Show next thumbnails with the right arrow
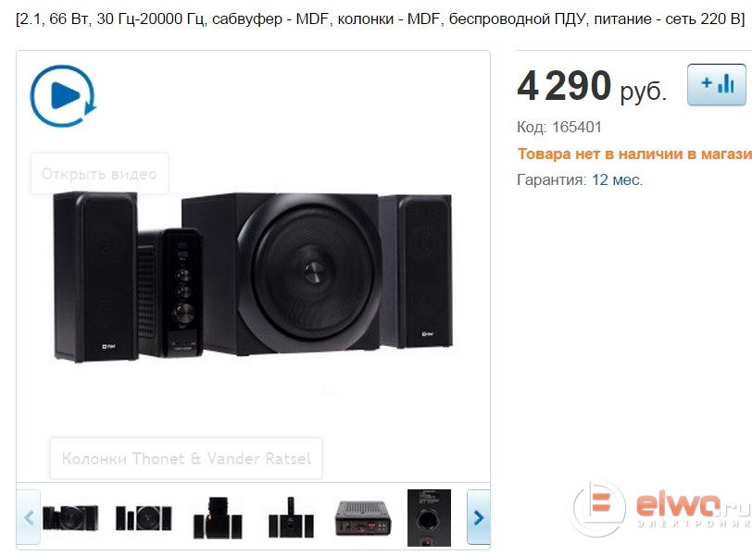The width and height of the screenshot is (752, 555). 478,517
